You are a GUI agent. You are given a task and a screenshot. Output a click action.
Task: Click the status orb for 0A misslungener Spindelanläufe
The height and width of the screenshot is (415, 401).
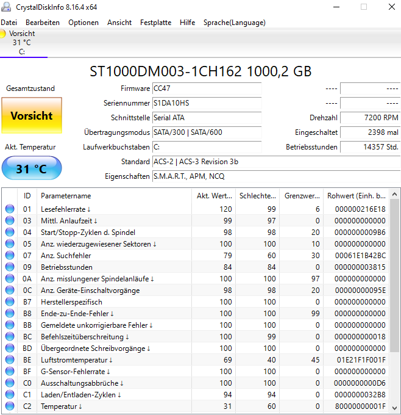10,278
